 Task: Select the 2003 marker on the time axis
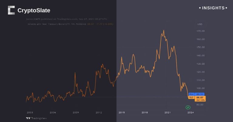point(30,113)
